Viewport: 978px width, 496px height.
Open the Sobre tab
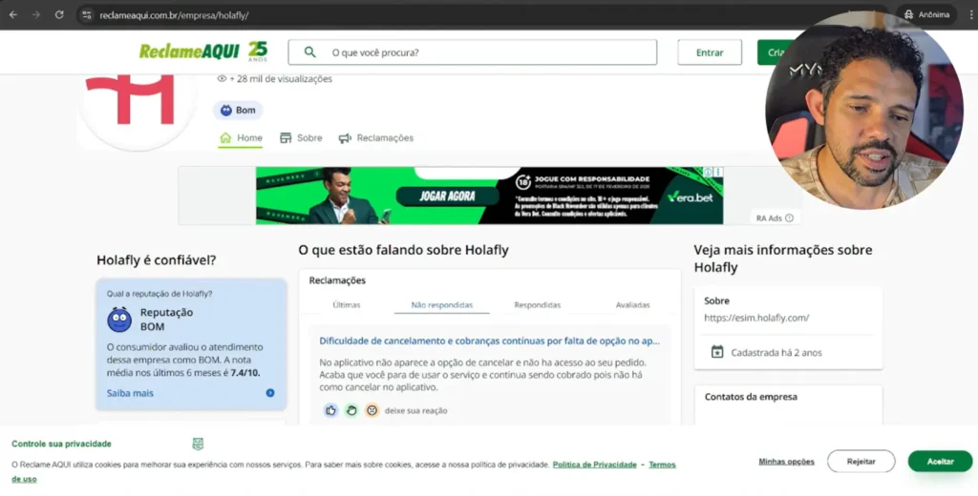tap(301, 137)
